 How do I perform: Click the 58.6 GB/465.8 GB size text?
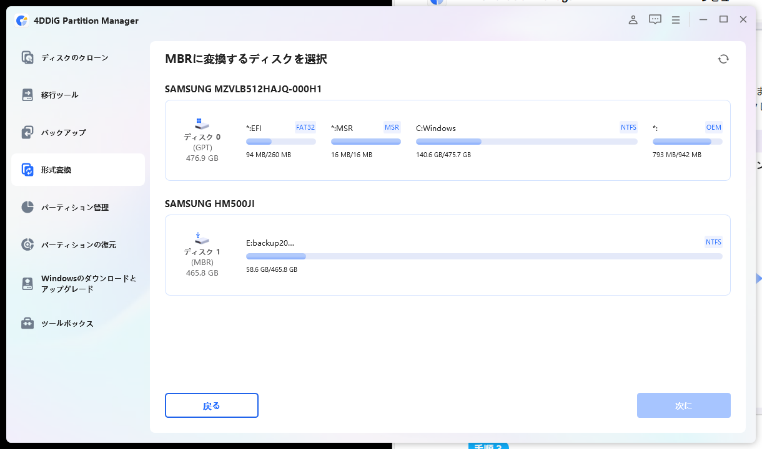[x=272, y=269]
